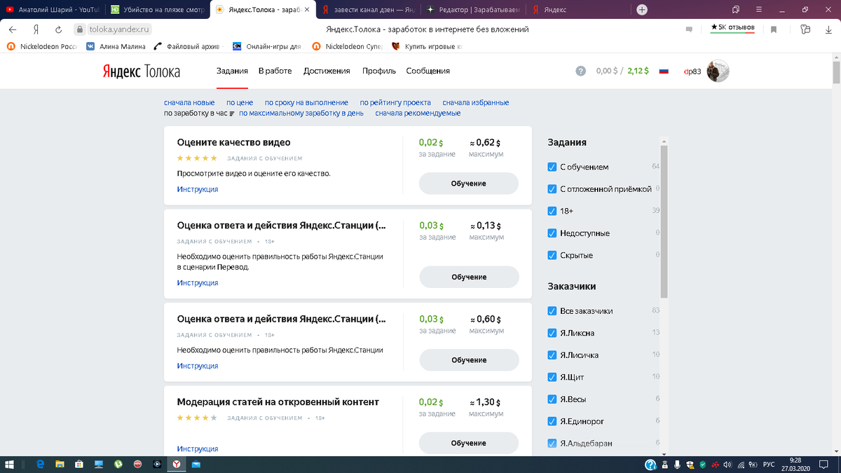Click the green 2,12 $ balance amount
841x473 pixels.
[x=638, y=71]
